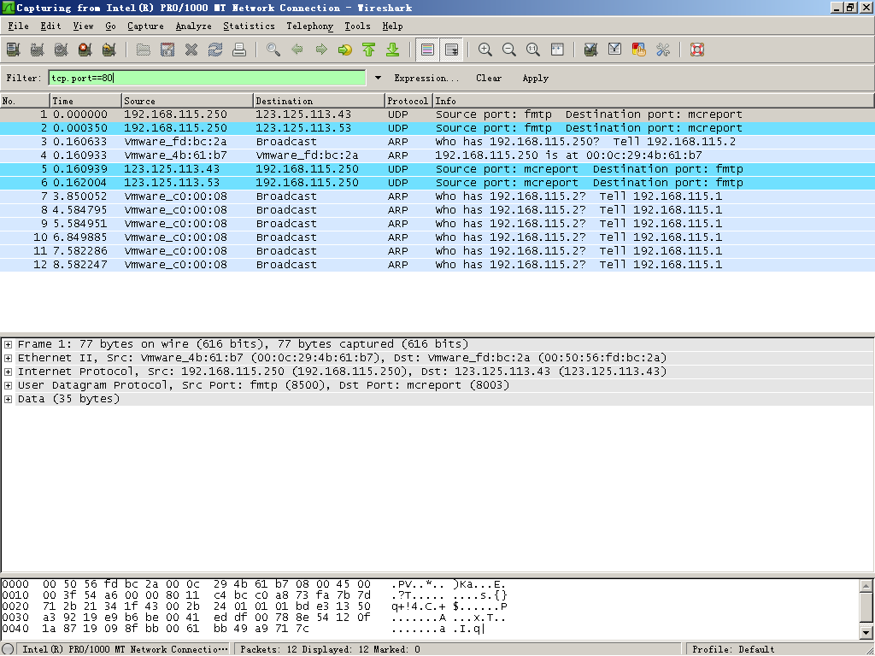Jump to the last packet
The image size is (875, 656).
(393, 50)
